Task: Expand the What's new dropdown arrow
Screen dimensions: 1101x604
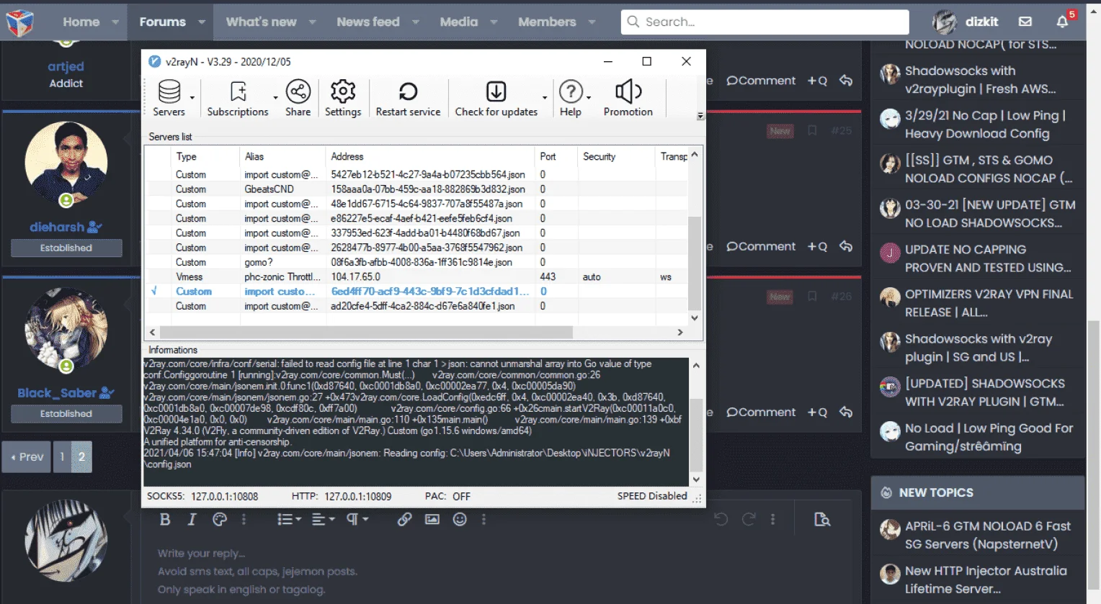Action: 313,22
